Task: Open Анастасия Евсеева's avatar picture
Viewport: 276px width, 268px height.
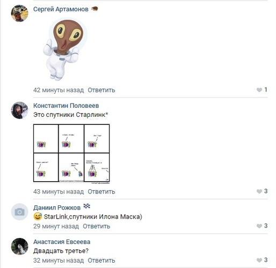Action: click(x=20, y=247)
